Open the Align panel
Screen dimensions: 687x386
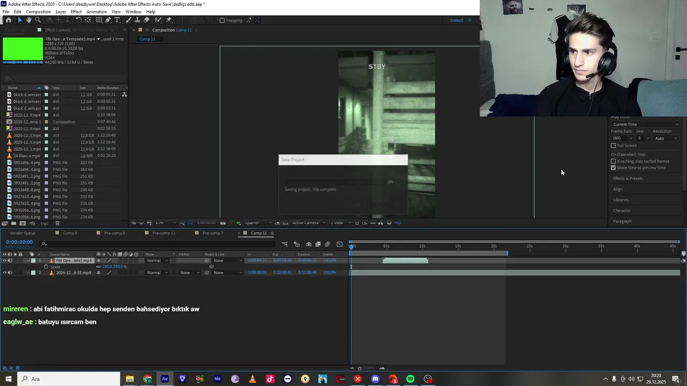(x=618, y=189)
